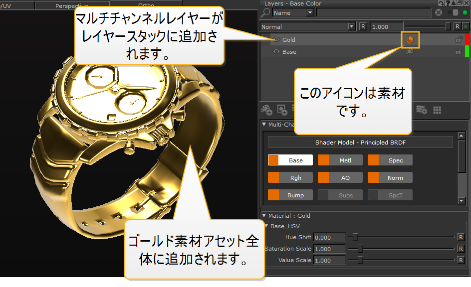The width and height of the screenshot is (471, 287).
Task: Click the lock icon on Base layer
Action: click(x=458, y=52)
